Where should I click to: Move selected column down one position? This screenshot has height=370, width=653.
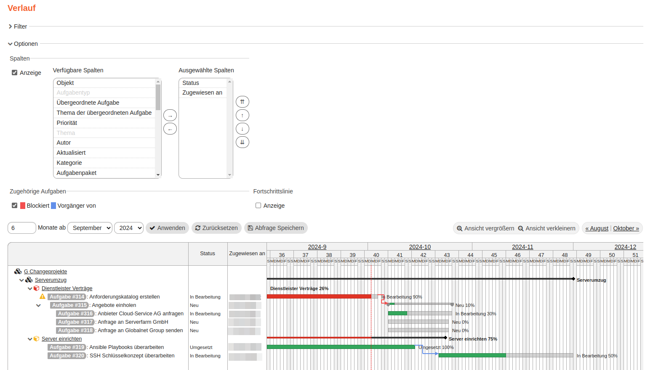point(242,129)
